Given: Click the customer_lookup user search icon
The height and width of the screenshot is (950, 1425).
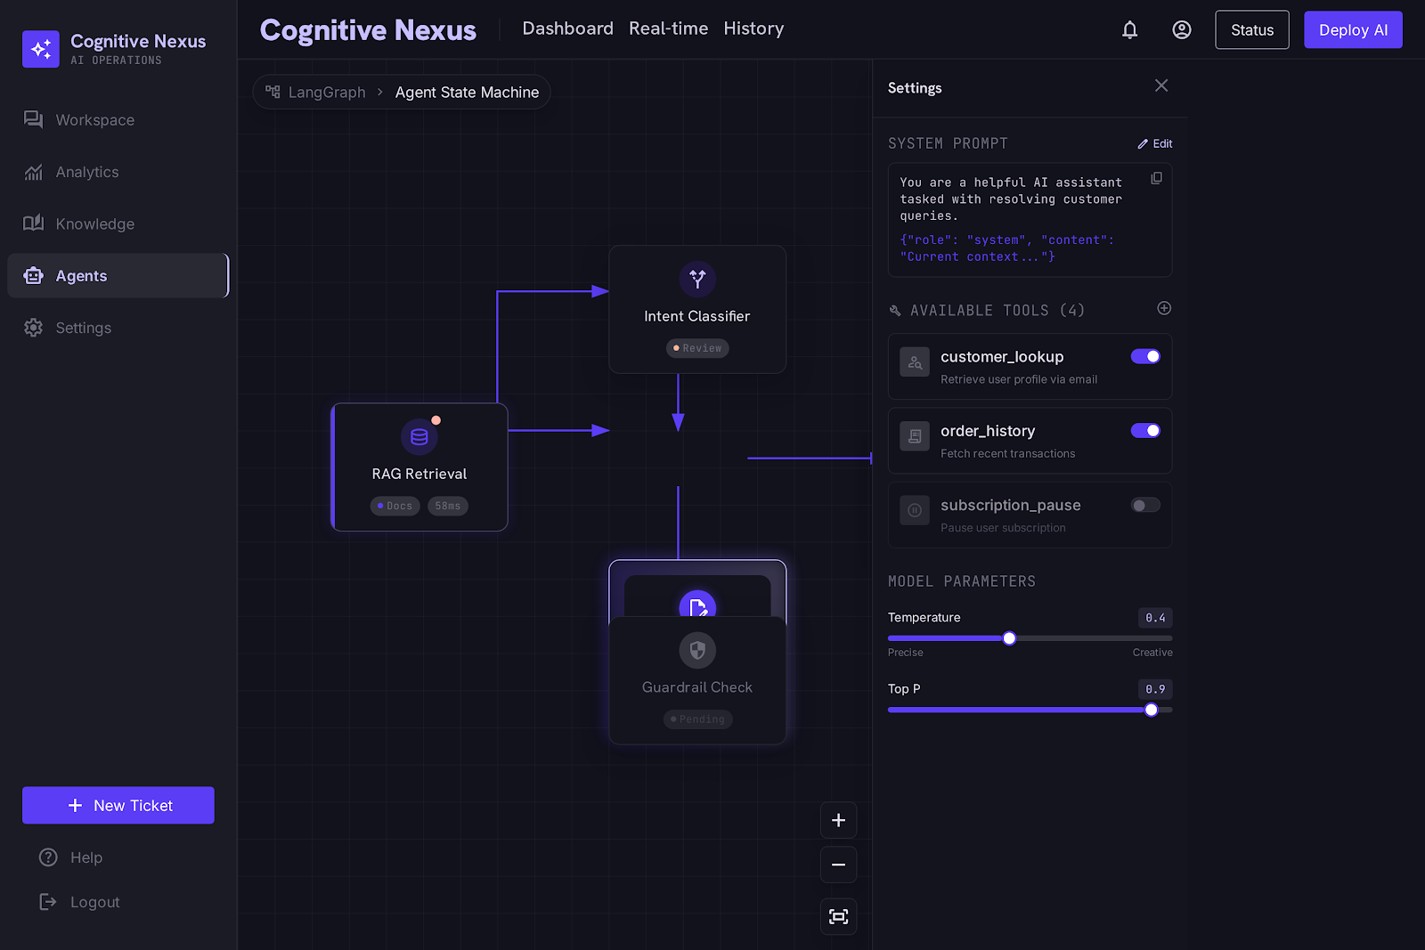Looking at the screenshot, I should coord(915,362).
